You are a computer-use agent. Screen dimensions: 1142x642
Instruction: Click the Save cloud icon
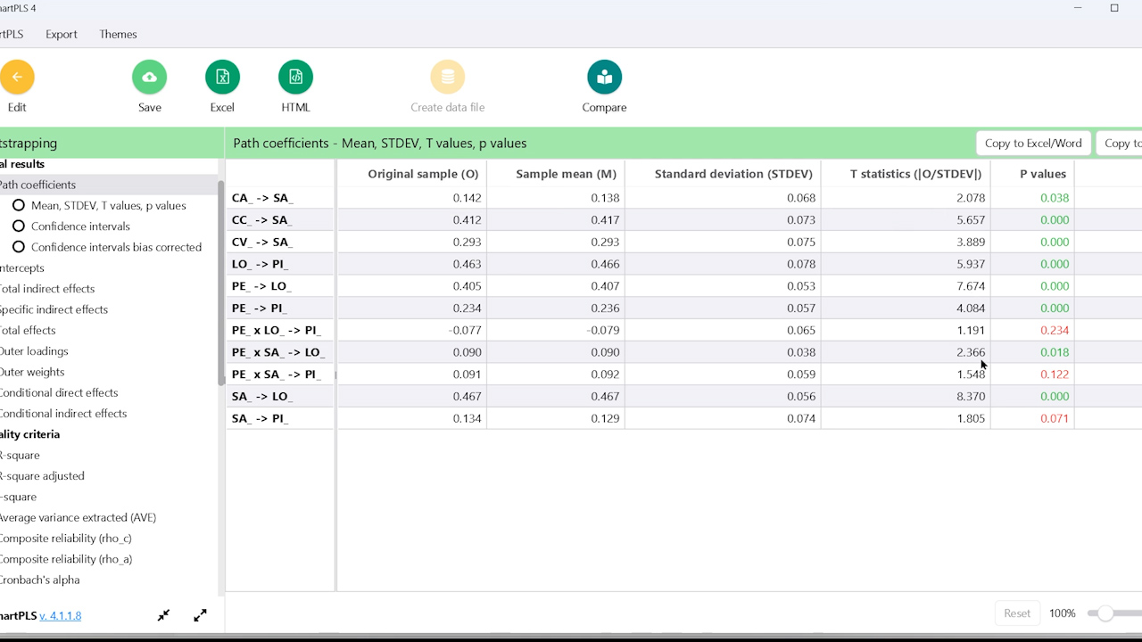pyautogui.click(x=150, y=78)
